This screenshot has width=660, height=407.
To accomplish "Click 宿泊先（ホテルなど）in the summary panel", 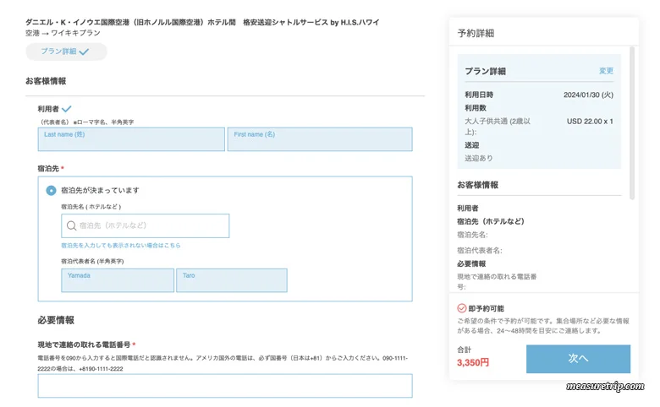I will pos(491,221).
